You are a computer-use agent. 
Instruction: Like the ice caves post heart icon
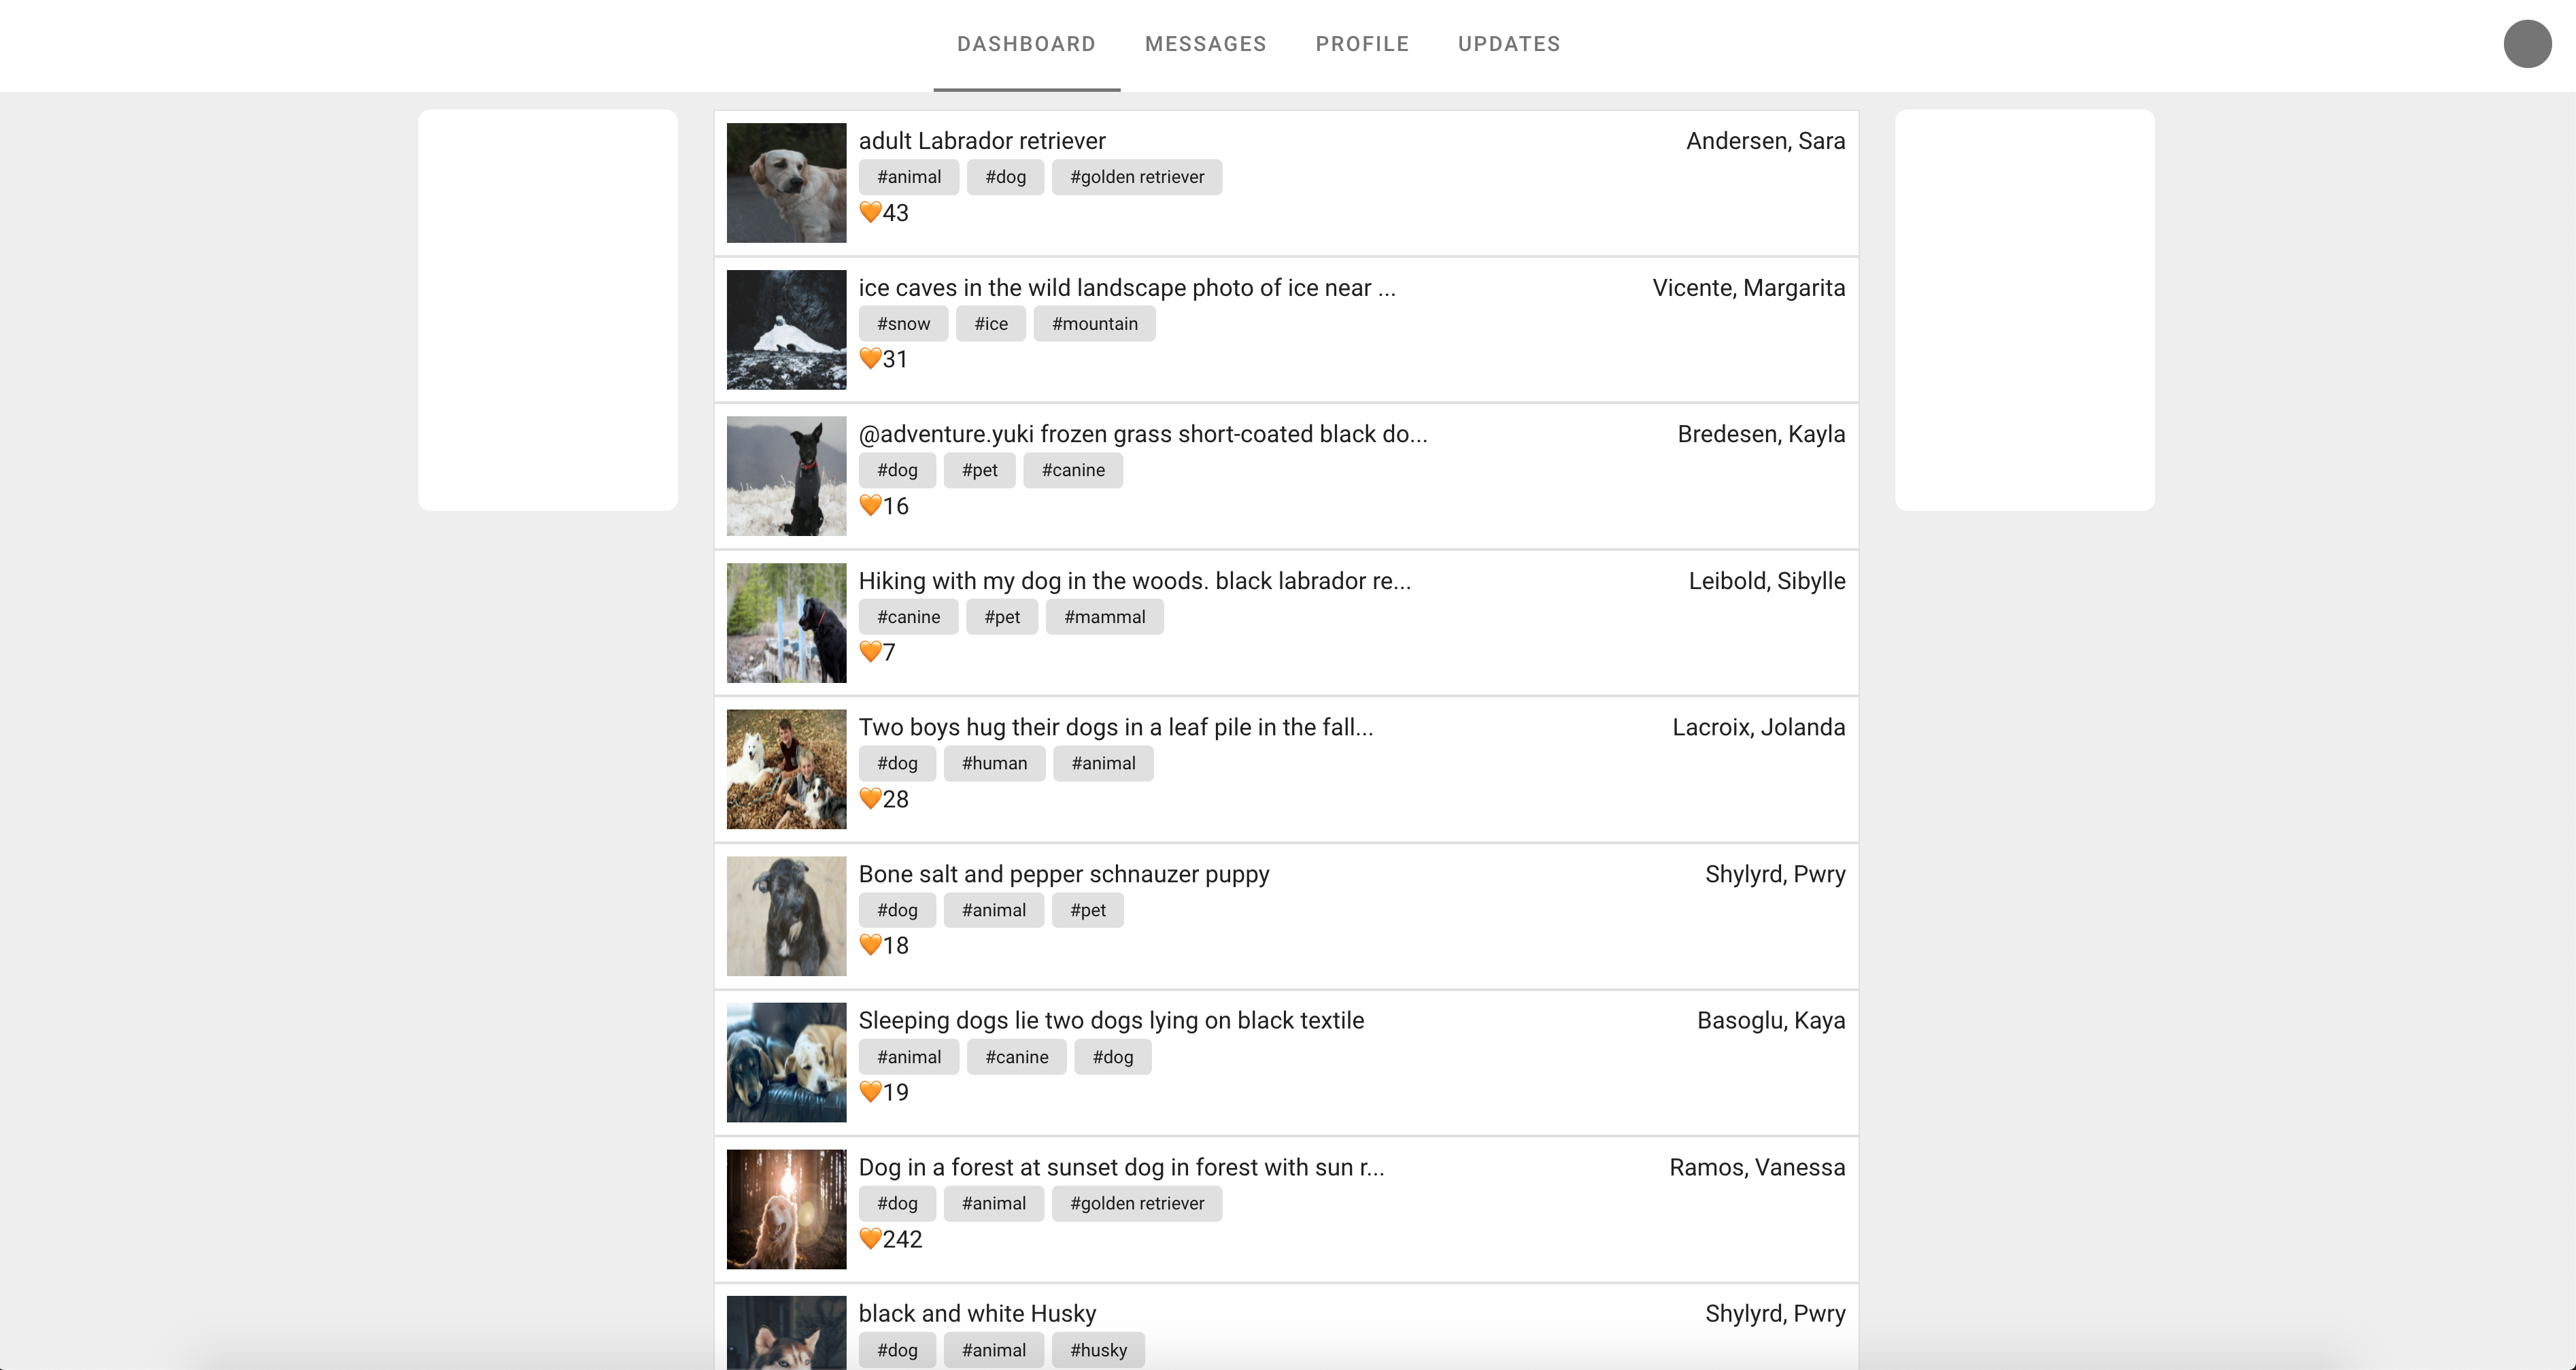click(870, 359)
